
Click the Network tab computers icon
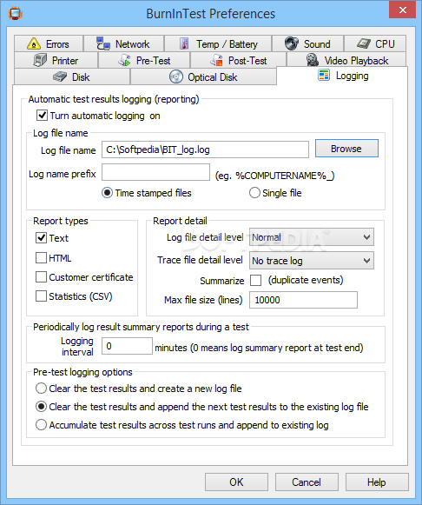(103, 43)
